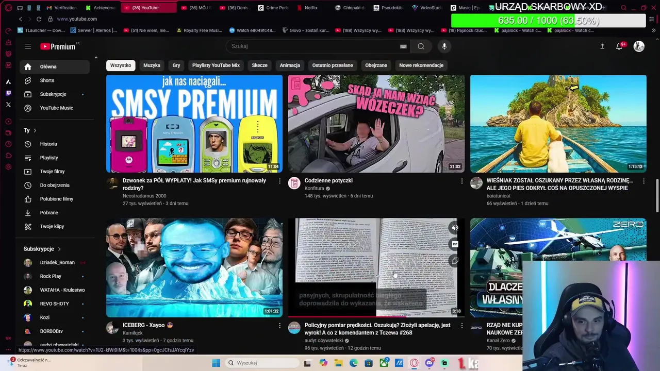Click the page vertical scrollbar
Viewport: 660px width, 371px height.
point(657,195)
